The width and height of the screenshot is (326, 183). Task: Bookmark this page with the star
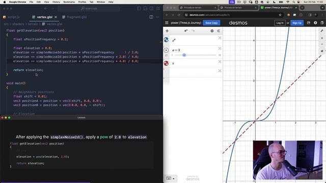click(x=280, y=15)
